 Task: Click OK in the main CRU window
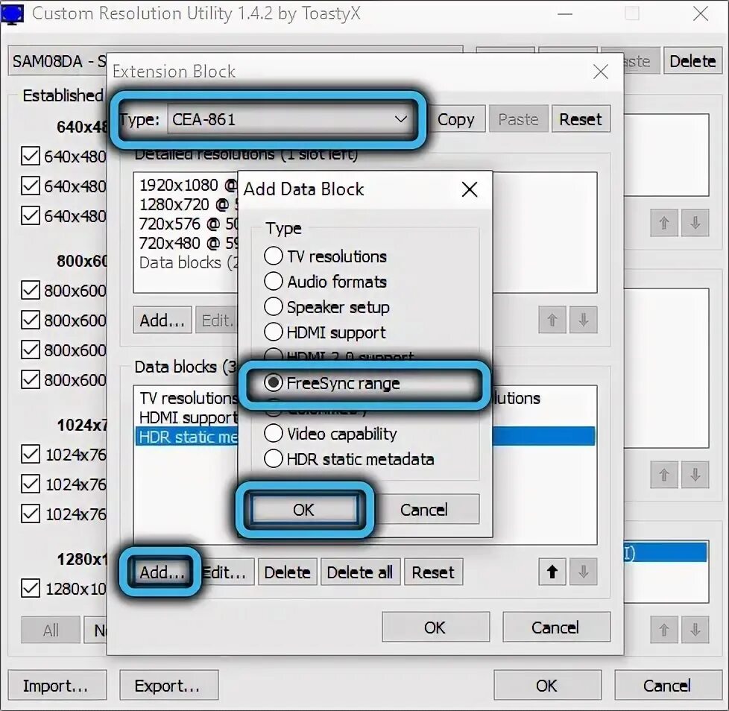pyautogui.click(x=547, y=685)
